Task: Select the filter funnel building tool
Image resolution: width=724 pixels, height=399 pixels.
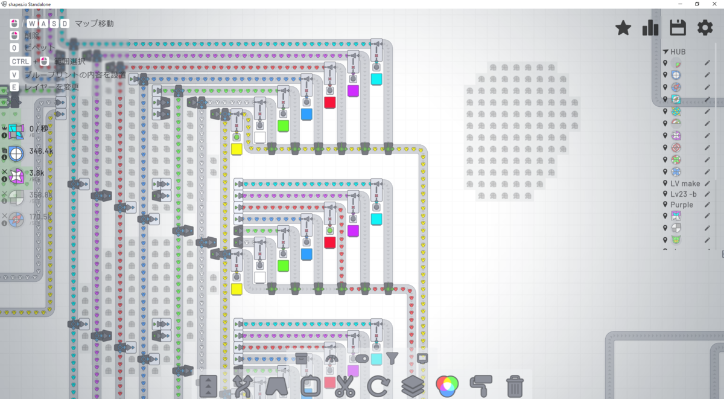Action: point(392,359)
